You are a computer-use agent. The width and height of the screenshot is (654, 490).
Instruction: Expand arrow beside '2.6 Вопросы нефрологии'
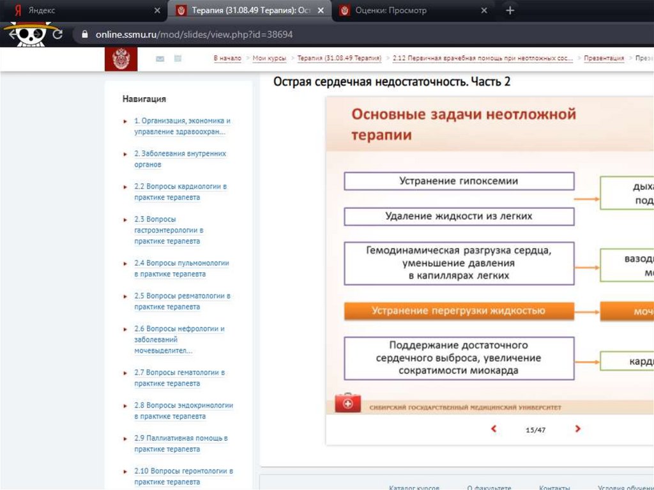click(x=125, y=330)
